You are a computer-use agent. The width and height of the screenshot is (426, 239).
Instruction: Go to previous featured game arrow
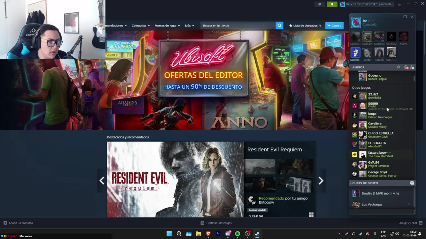(x=102, y=181)
